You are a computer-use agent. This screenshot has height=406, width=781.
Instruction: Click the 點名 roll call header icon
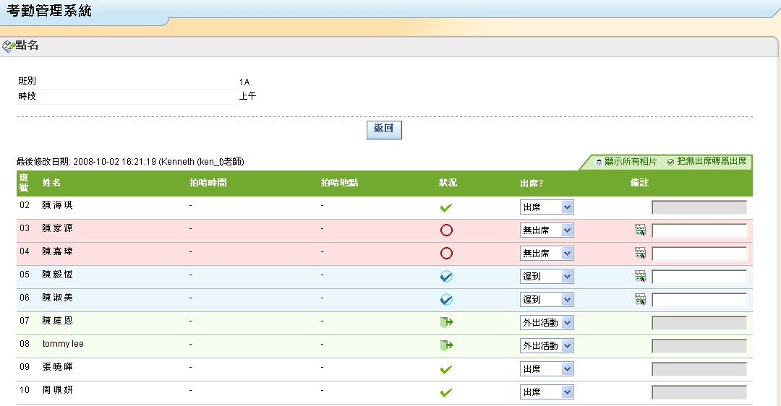[x=9, y=46]
